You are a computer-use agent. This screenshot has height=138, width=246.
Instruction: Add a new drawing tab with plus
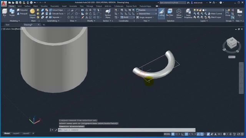pyautogui.click(x=44, y=25)
